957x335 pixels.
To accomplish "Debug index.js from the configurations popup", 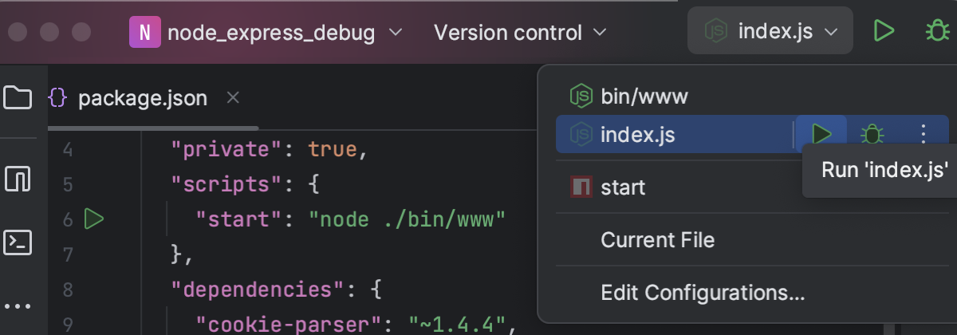I will pyautogui.click(x=872, y=134).
